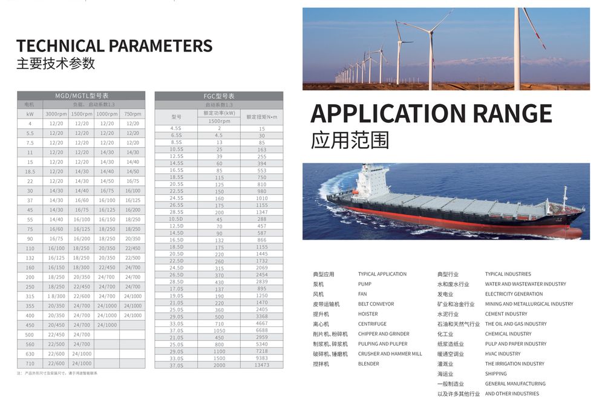Click the container ship photo

[x=446, y=202]
